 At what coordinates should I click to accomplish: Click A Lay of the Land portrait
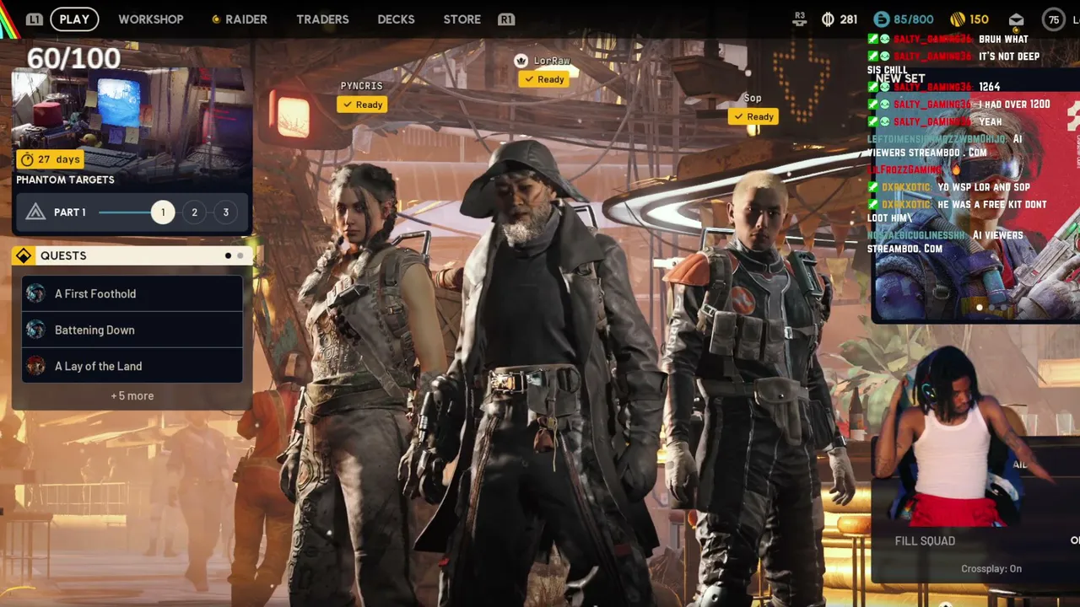tap(35, 366)
